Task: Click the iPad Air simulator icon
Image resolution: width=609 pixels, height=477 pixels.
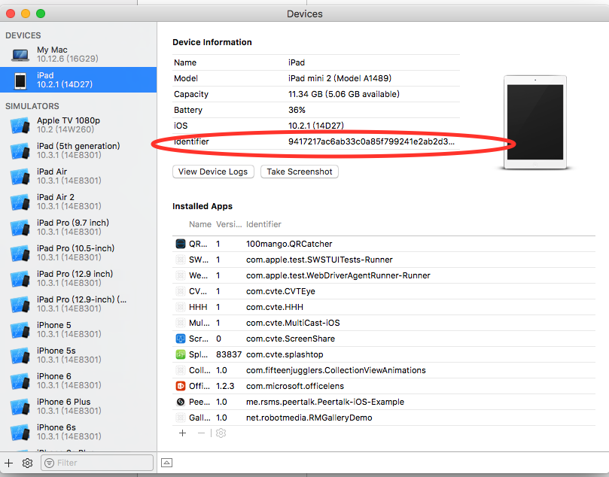Action: 20,177
